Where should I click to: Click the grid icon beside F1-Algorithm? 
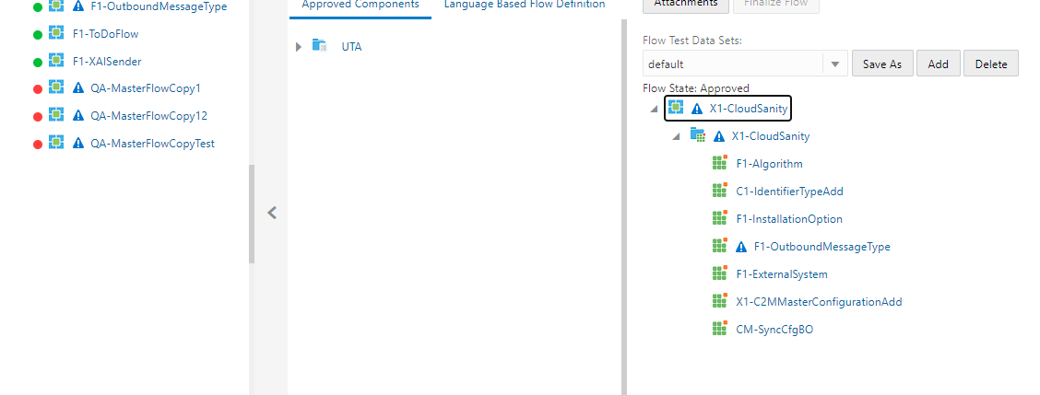point(720,164)
